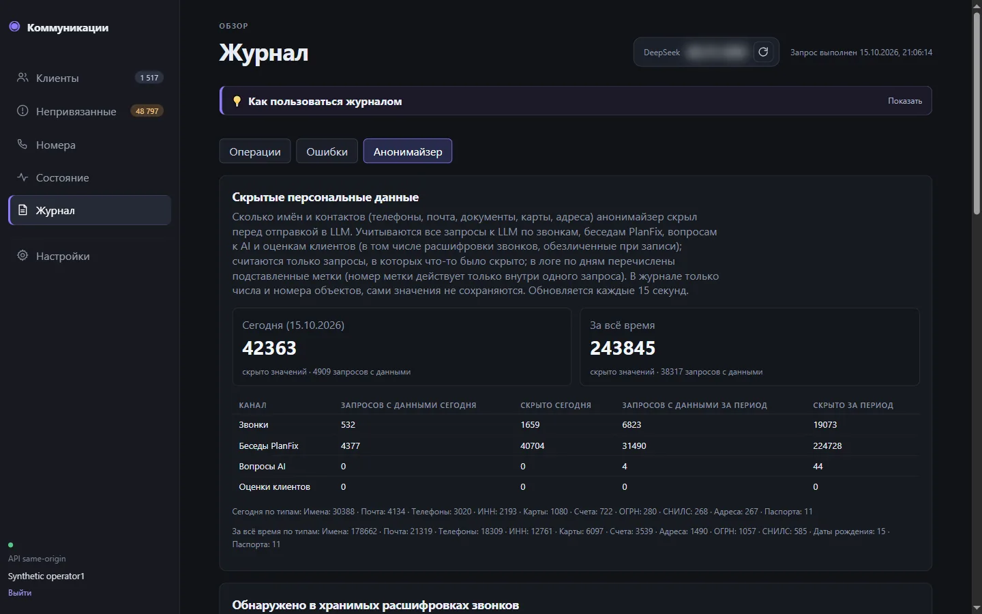The height and width of the screenshot is (614, 982).
Task: Select the Звонки channel row label
Action: [254, 425]
